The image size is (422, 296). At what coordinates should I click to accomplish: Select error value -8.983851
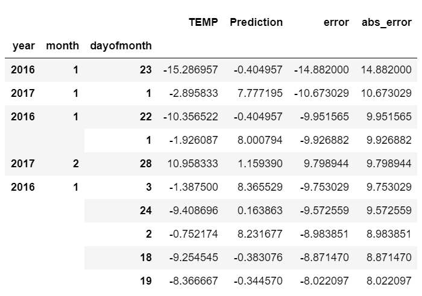(x=321, y=234)
